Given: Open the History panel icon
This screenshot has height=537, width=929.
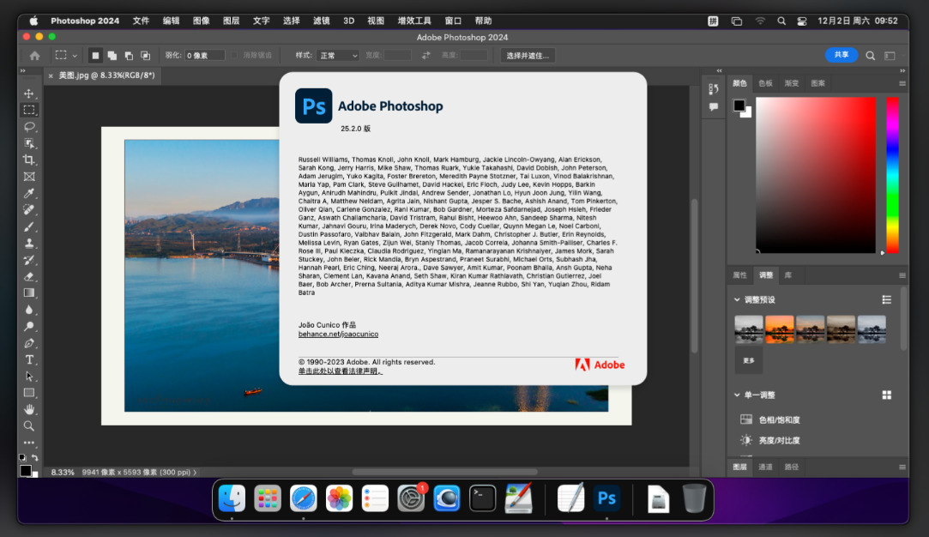Looking at the screenshot, I should (713, 89).
